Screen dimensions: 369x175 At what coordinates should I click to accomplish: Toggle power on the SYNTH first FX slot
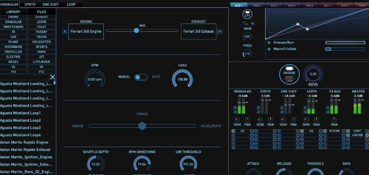click(x=256, y=131)
